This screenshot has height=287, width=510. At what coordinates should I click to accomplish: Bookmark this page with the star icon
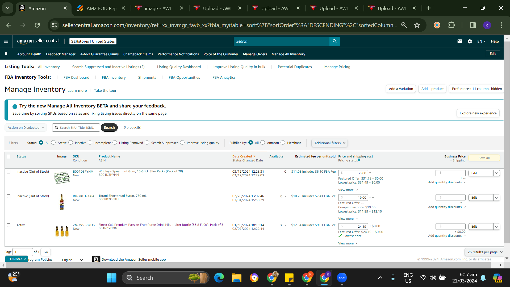[x=417, y=25]
